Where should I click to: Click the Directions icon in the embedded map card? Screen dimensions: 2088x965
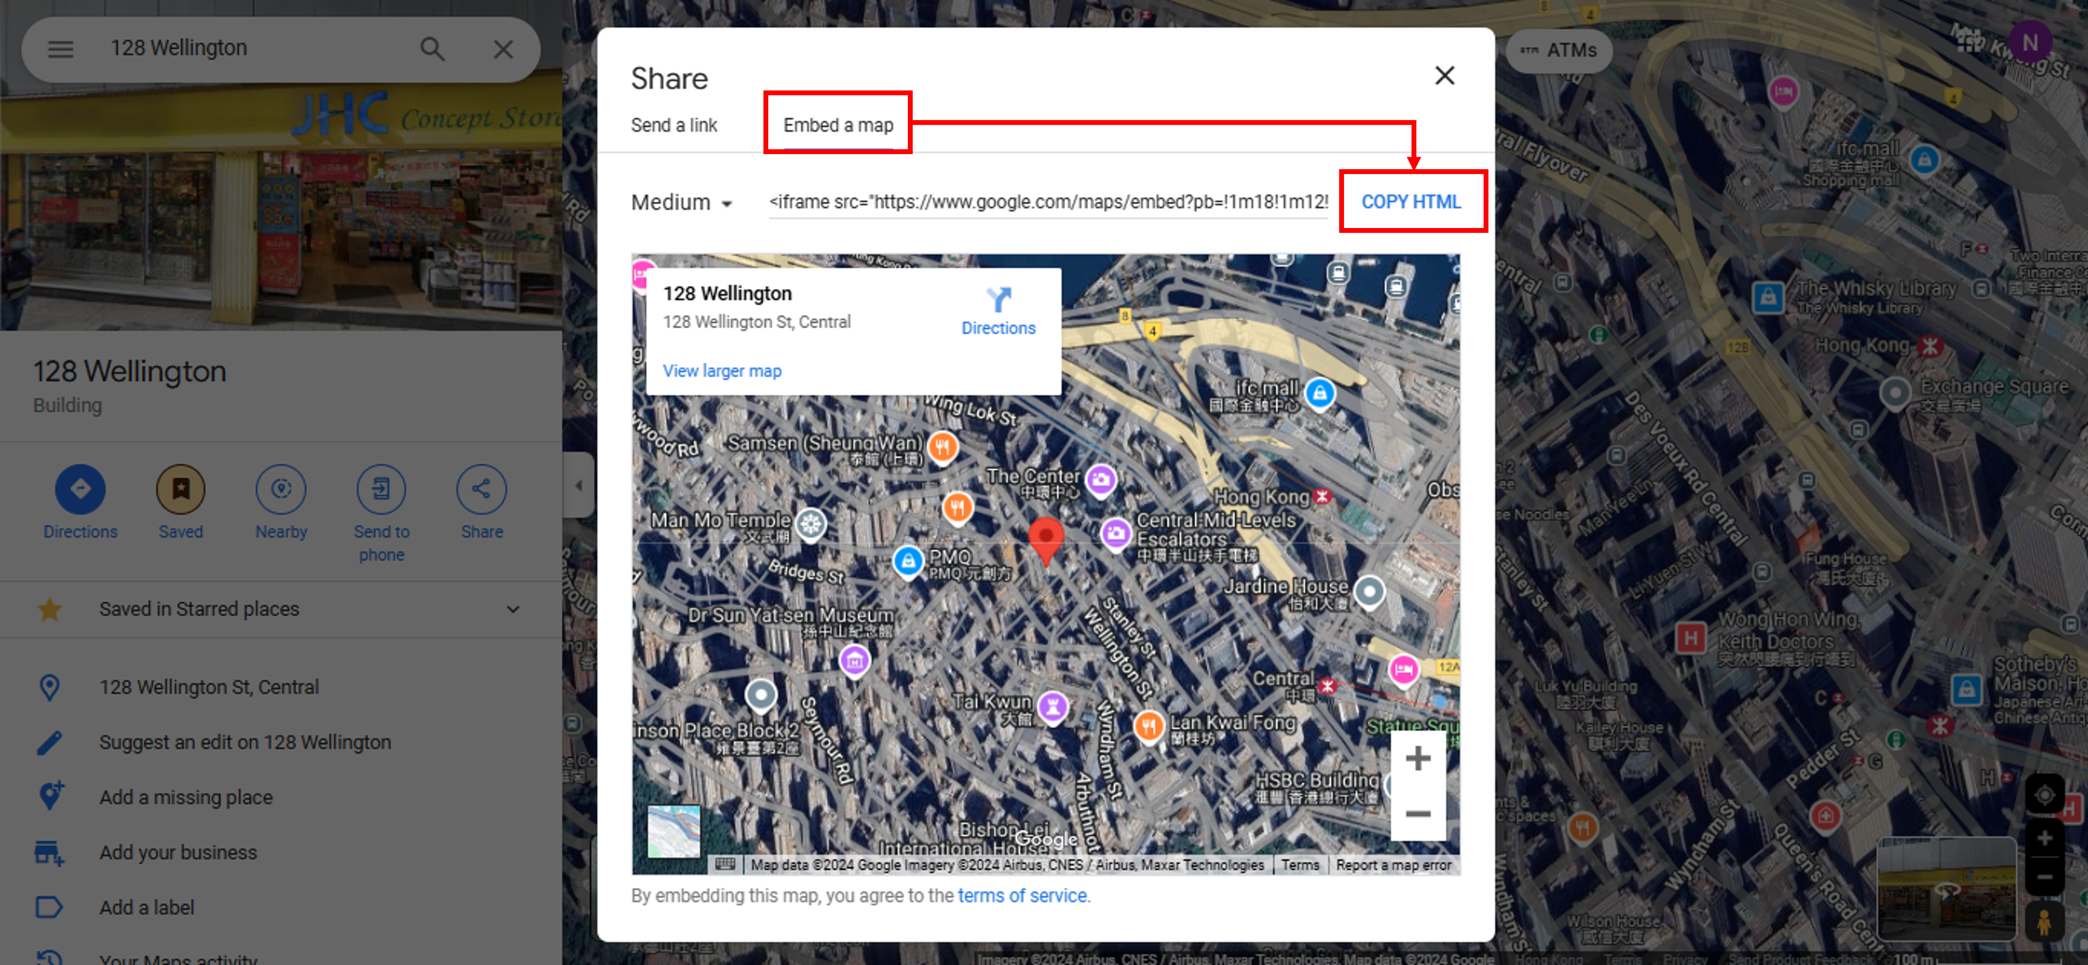[x=998, y=300]
